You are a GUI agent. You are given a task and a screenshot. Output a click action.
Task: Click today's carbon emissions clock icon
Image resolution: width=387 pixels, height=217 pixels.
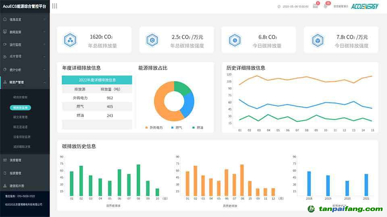tap(235, 40)
